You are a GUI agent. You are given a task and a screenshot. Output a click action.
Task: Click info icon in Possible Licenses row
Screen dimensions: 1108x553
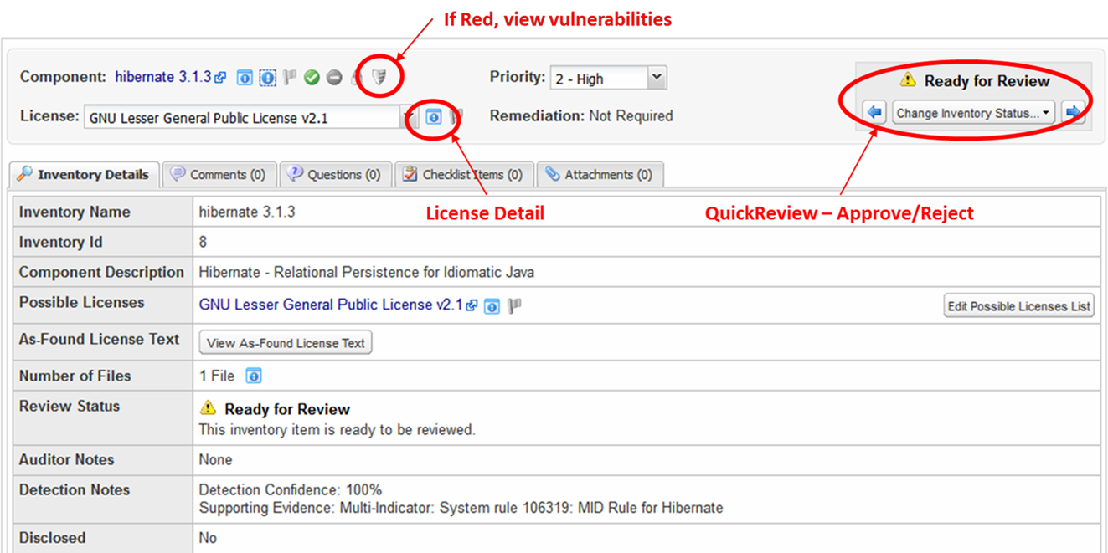(492, 306)
